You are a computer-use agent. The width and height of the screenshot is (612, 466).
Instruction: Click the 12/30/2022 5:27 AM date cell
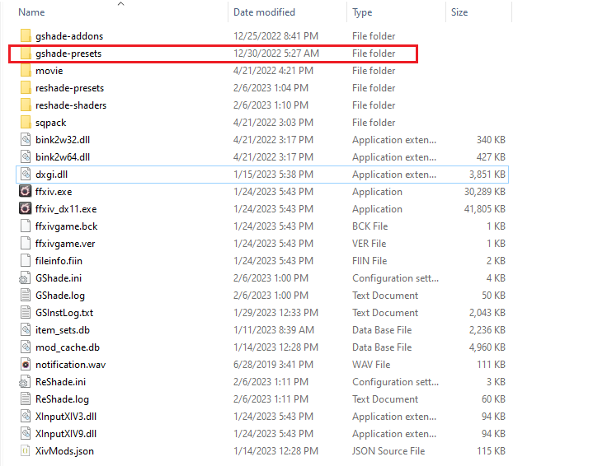[276, 54]
